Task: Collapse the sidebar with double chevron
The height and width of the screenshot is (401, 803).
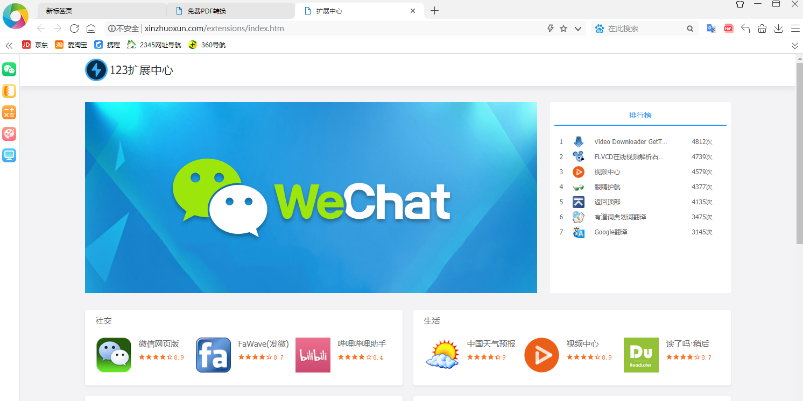Action: click(9, 46)
